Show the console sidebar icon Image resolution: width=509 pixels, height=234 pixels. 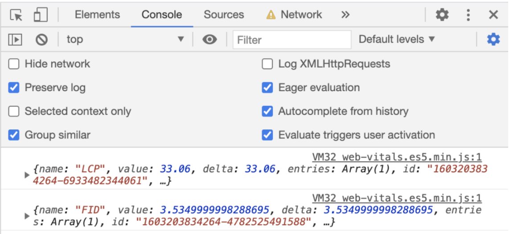tap(15, 40)
